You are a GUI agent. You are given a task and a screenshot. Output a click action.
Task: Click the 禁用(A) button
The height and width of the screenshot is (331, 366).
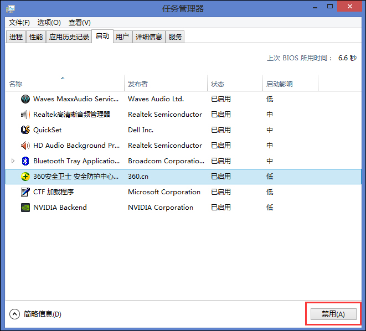(x=333, y=314)
